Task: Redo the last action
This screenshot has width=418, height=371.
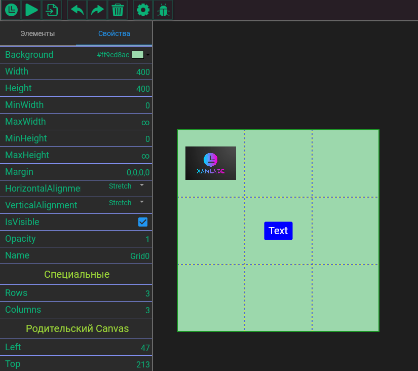Action: (x=97, y=10)
